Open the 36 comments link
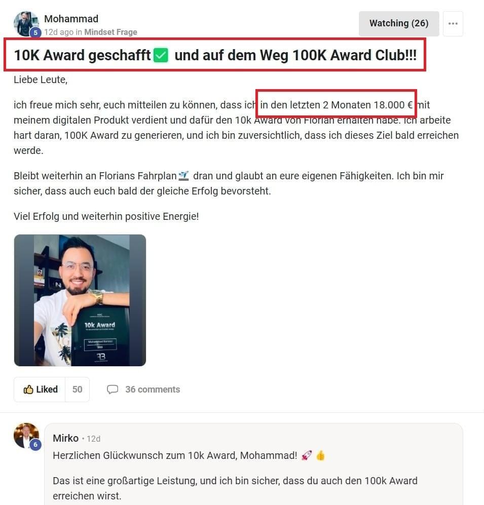The image size is (484, 505). click(x=153, y=390)
